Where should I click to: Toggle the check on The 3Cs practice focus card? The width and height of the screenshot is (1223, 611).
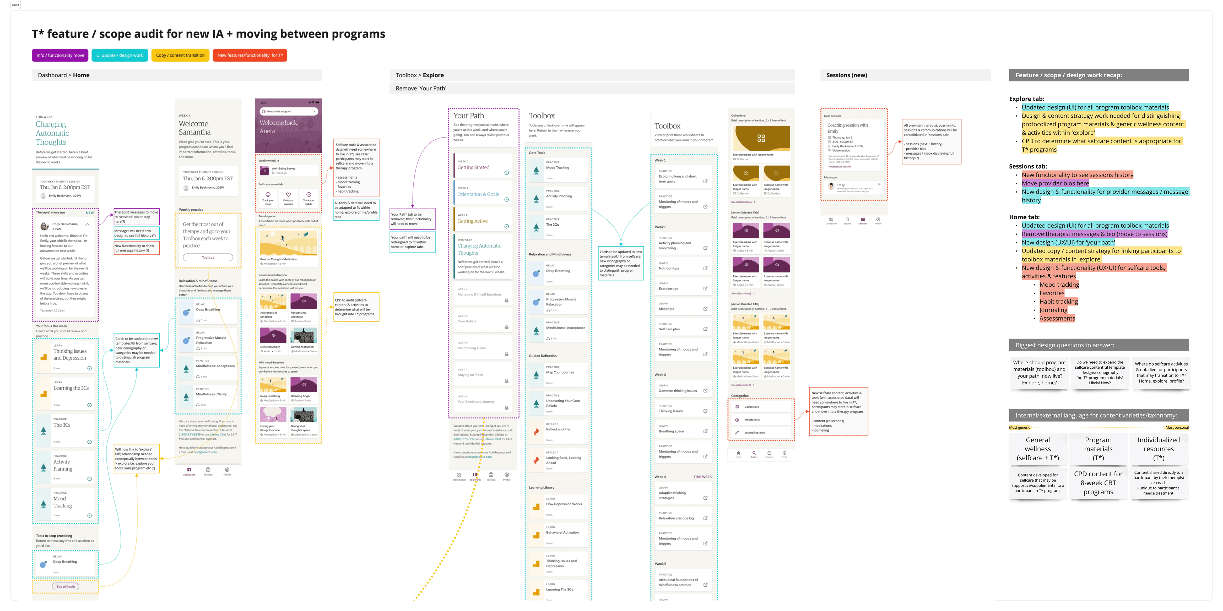tap(89, 442)
